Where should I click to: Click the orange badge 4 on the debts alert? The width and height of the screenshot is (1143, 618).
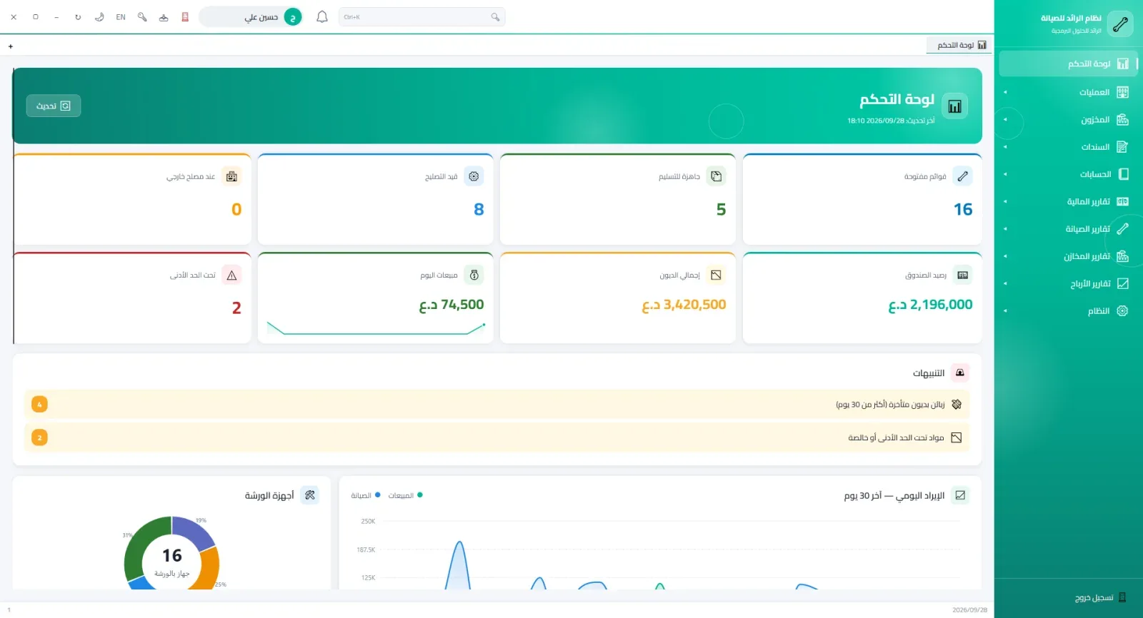39,405
